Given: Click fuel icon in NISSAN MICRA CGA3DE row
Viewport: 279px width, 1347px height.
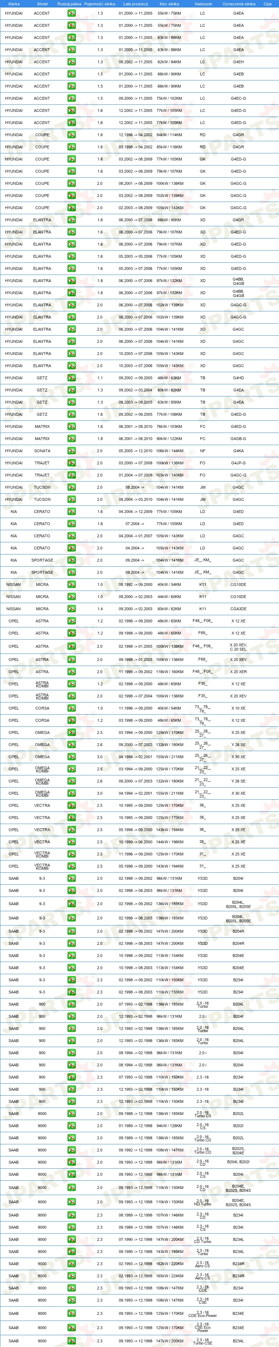Looking at the screenshot, I should click(71, 609).
